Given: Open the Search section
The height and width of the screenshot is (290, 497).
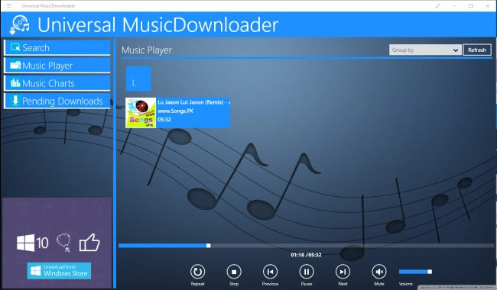Looking at the screenshot, I should pos(57,48).
